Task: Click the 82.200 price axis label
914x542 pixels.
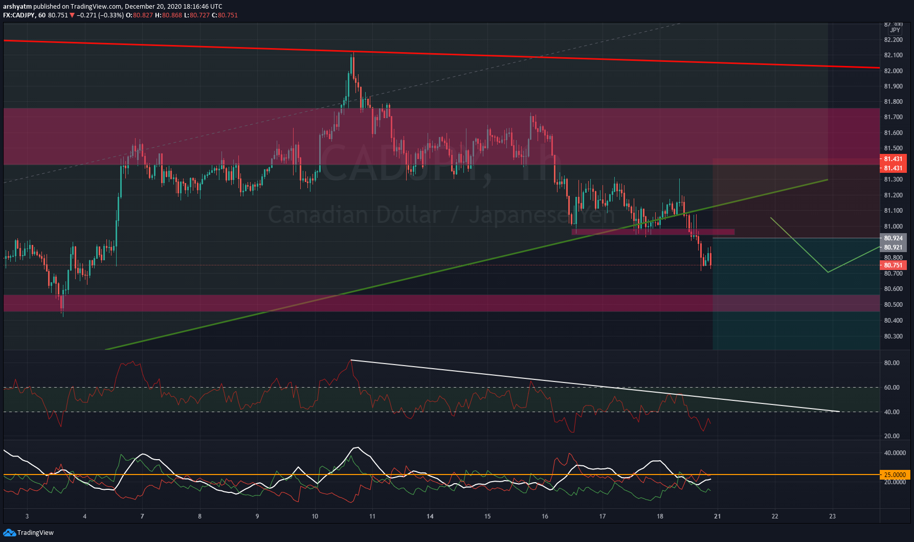Action: [x=893, y=39]
